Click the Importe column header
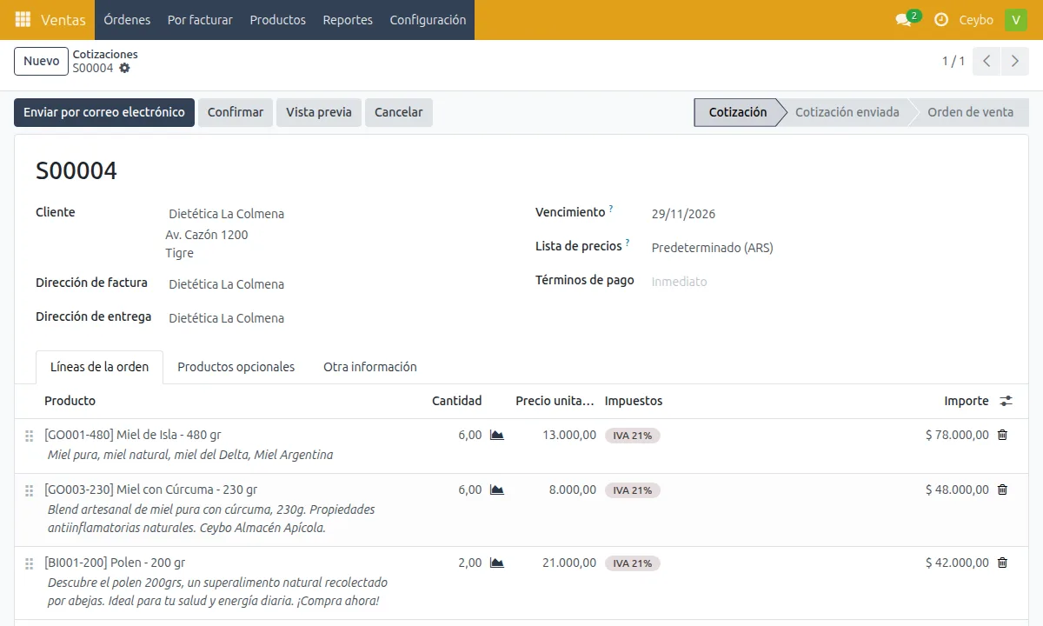1043x626 pixels. coord(967,401)
